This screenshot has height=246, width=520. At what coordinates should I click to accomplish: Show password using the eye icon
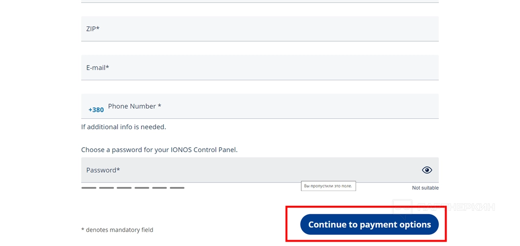click(x=427, y=170)
